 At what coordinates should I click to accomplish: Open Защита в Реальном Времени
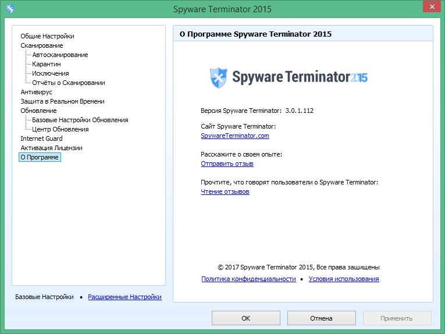pyautogui.click(x=62, y=101)
